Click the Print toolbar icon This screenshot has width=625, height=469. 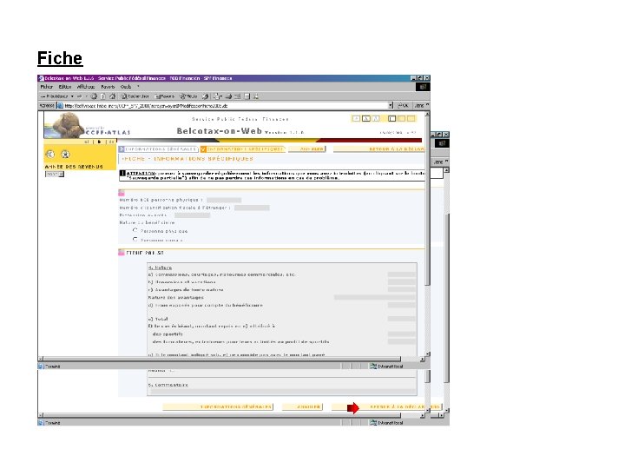point(229,96)
